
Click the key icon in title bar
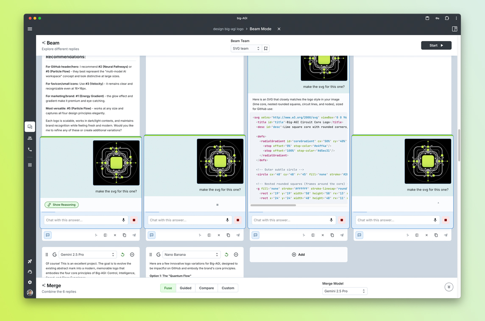pyautogui.click(x=437, y=18)
